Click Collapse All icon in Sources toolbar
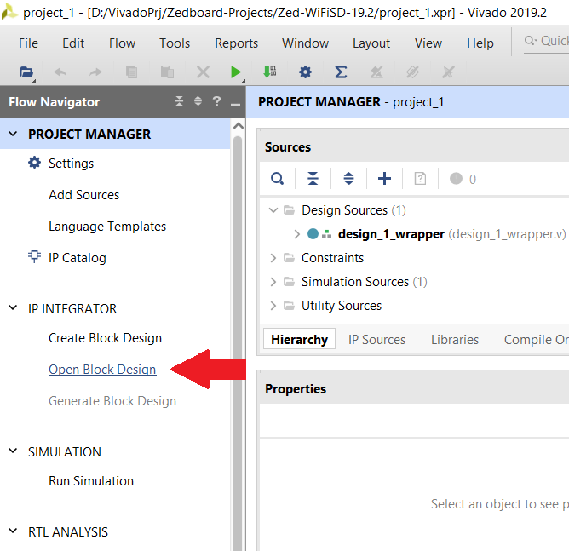Viewport: 569px width, 551px height. tap(313, 179)
